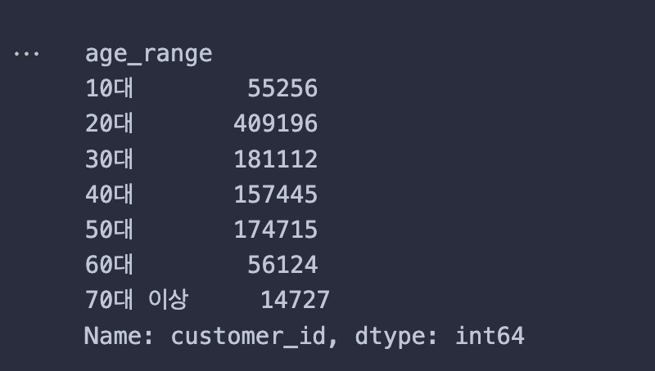Click the 70대 이상 row label

click(137, 300)
